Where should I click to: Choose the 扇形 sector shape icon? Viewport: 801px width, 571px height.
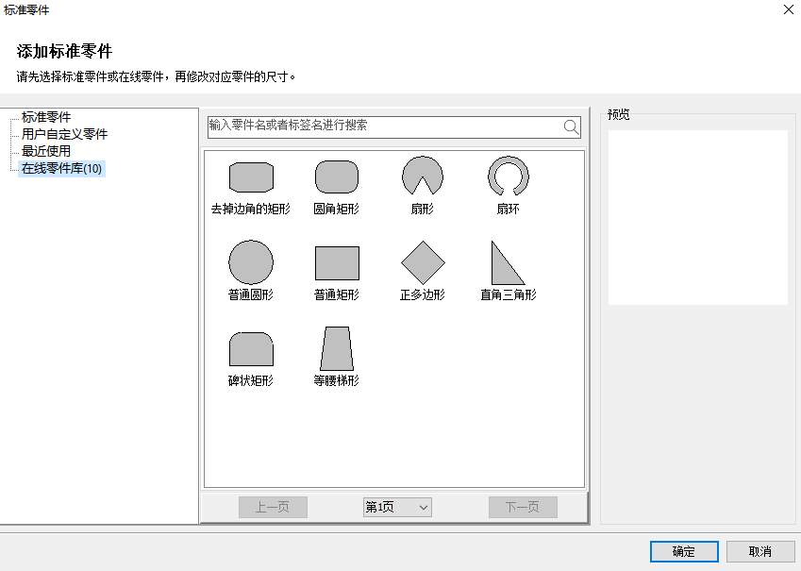[423, 176]
